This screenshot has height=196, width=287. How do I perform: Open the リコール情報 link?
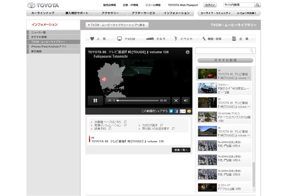(153, 5)
